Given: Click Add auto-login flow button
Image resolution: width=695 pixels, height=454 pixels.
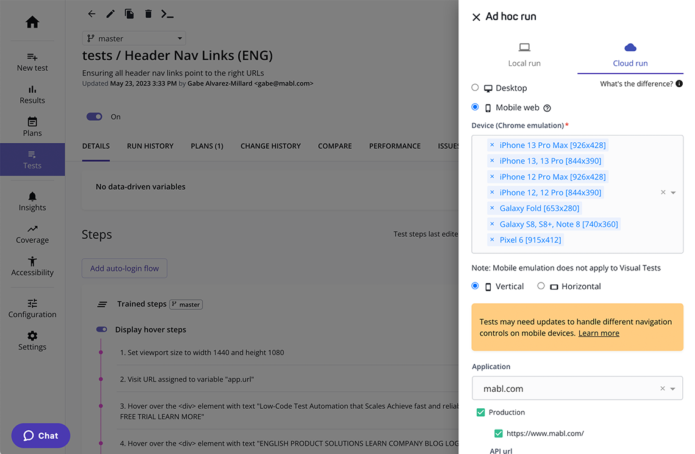Looking at the screenshot, I should click(x=124, y=268).
